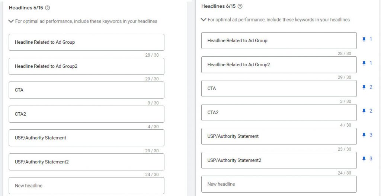
Task: Click the left panel's New headline field
Action: 86,186
